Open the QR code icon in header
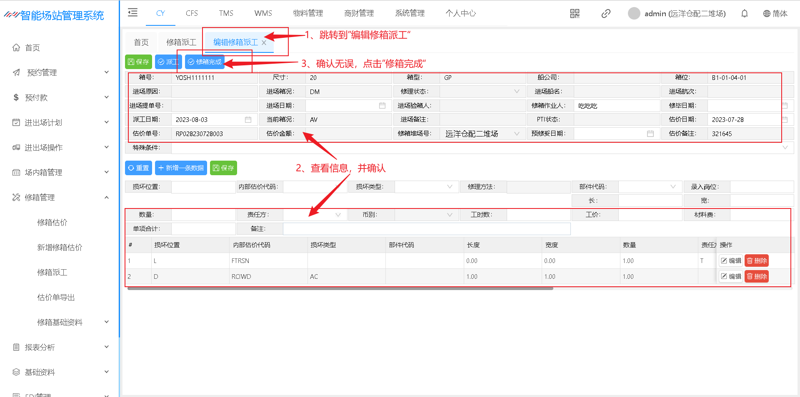This screenshot has width=800, height=397. tap(575, 14)
